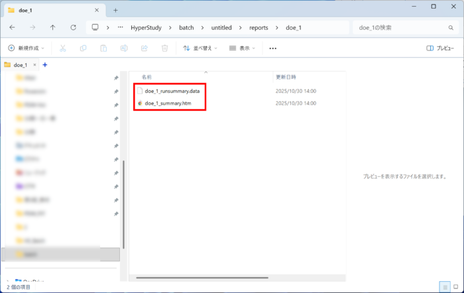
Task: Click the Up directory arrow
Action: (53, 27)
